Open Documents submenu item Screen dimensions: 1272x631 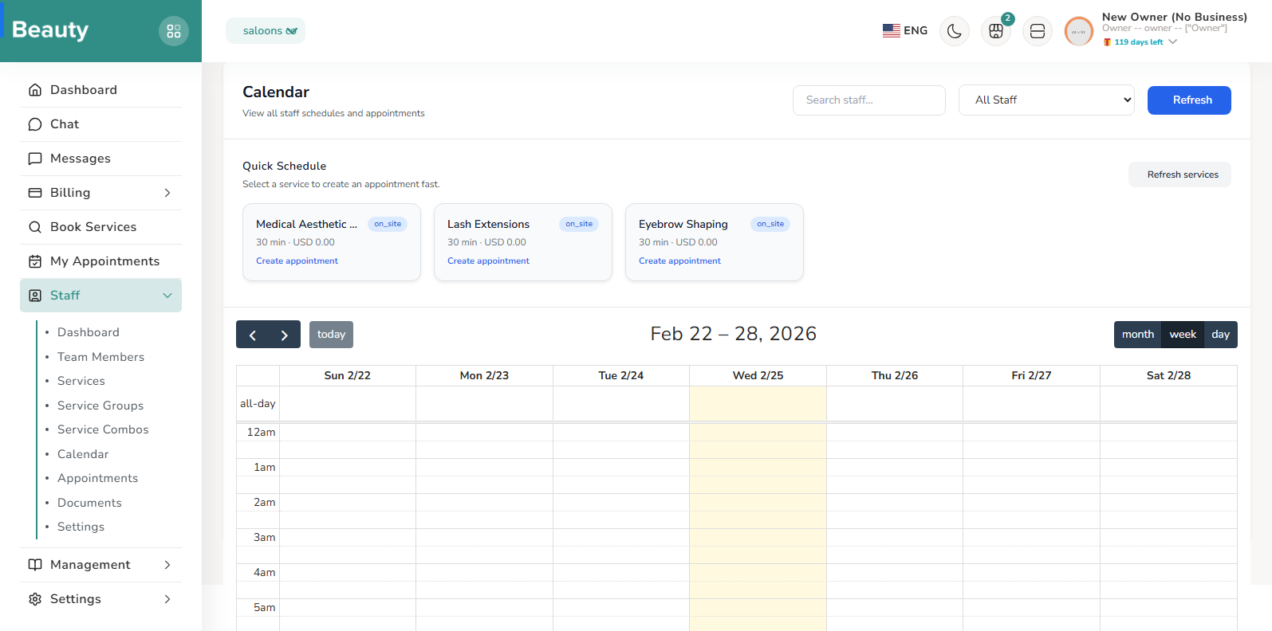[89, 503]
